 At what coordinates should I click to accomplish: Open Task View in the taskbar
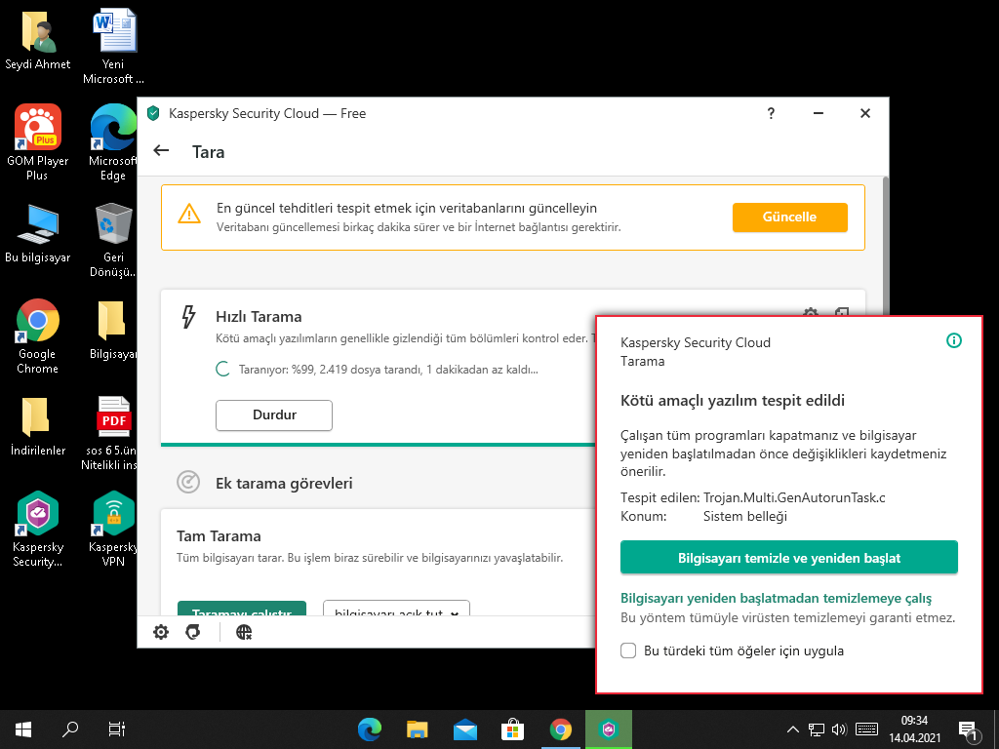(117, 729)
